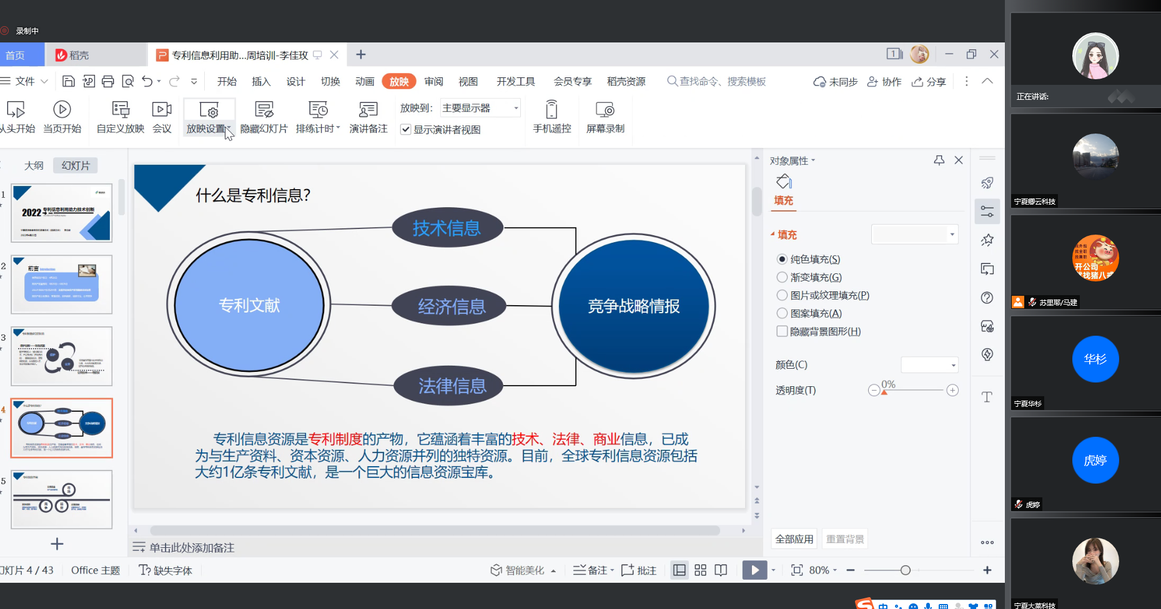Image resolution: width=1161 pixels, height=609 pixels.
Task: Activate 智能美化 in the status bar
Action: [x=523, y=570]
